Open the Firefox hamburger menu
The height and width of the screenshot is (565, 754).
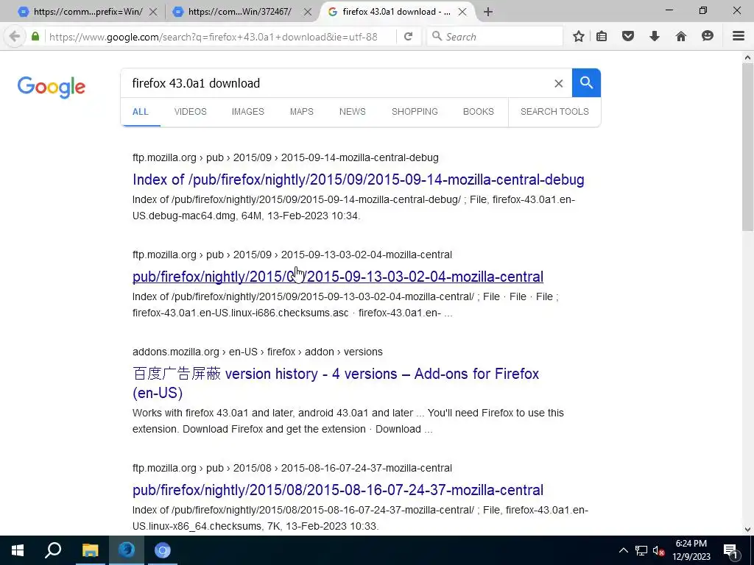[x=739, y=37]
